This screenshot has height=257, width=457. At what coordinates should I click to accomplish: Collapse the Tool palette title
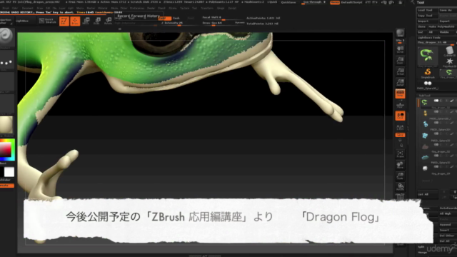(x=421, y=2)
